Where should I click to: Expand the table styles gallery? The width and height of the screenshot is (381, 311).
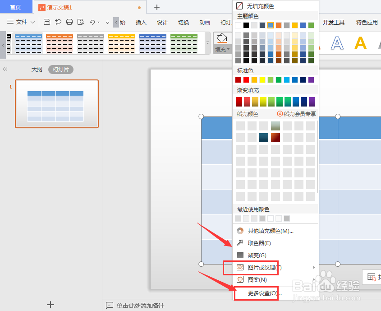click(207, 43)
